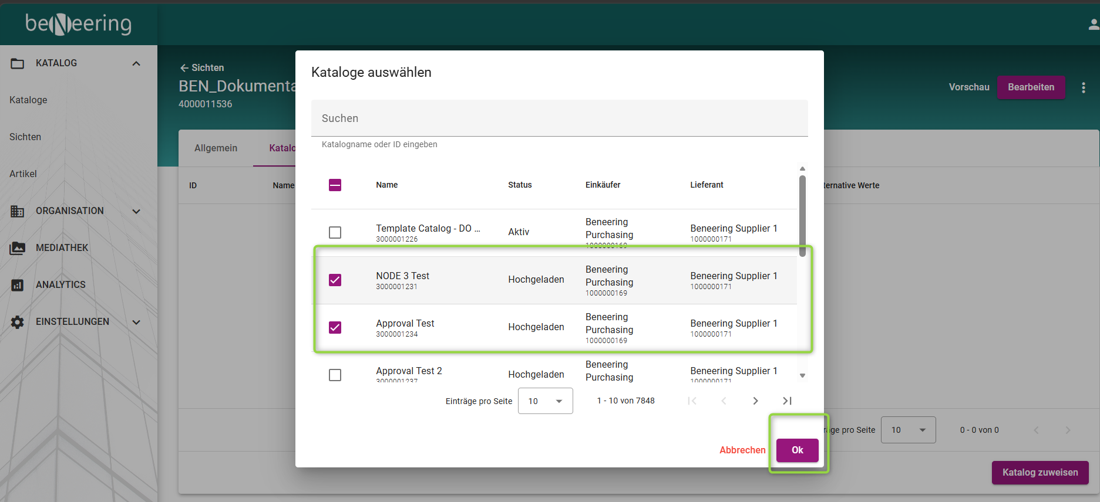This screenshot has height=502, width=1100.
Task: Click the Katalog folder icon in sidebar
Action: coord(18,63)
